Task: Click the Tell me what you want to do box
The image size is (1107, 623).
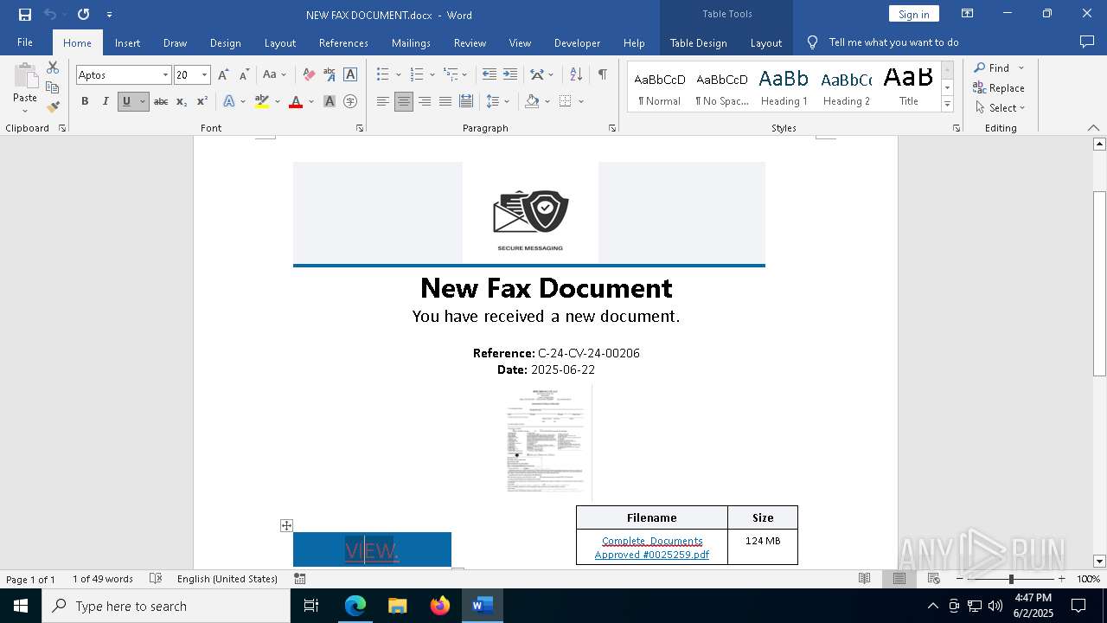Action: pyautogui.click(x=893, y=42)
